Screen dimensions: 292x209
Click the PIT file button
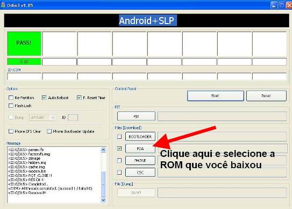pyautogui.click(x=136, y=116)
